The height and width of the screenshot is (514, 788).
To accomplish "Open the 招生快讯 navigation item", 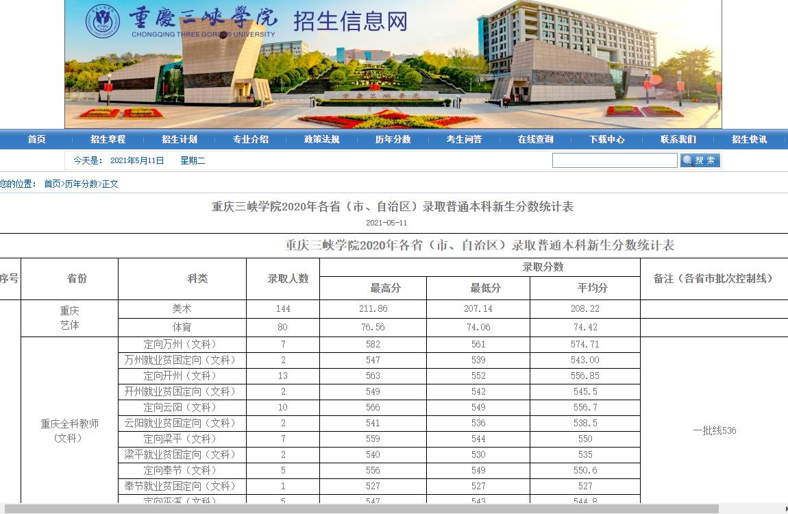I will coord(750,139).
